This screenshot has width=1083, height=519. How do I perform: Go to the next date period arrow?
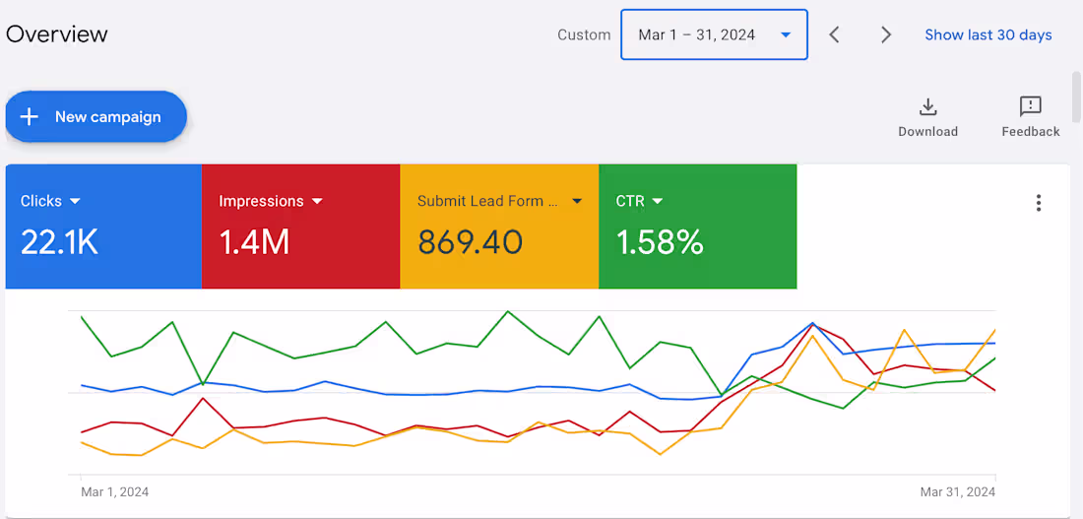886,34
